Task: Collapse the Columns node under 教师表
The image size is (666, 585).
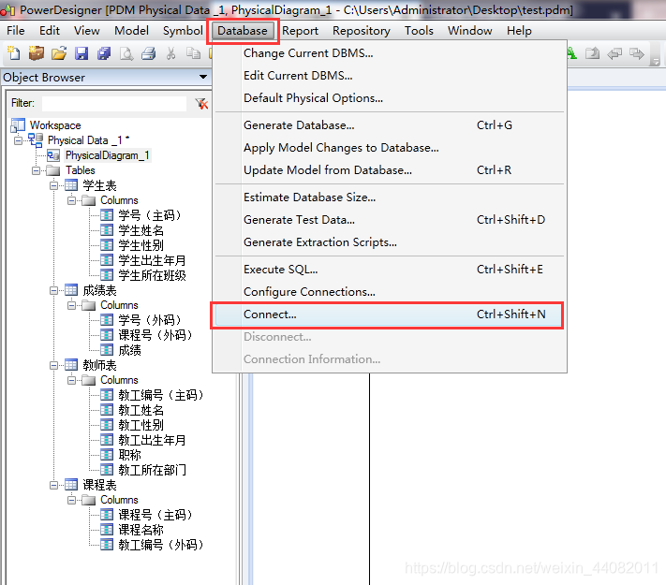Action: tap(72, 380)
